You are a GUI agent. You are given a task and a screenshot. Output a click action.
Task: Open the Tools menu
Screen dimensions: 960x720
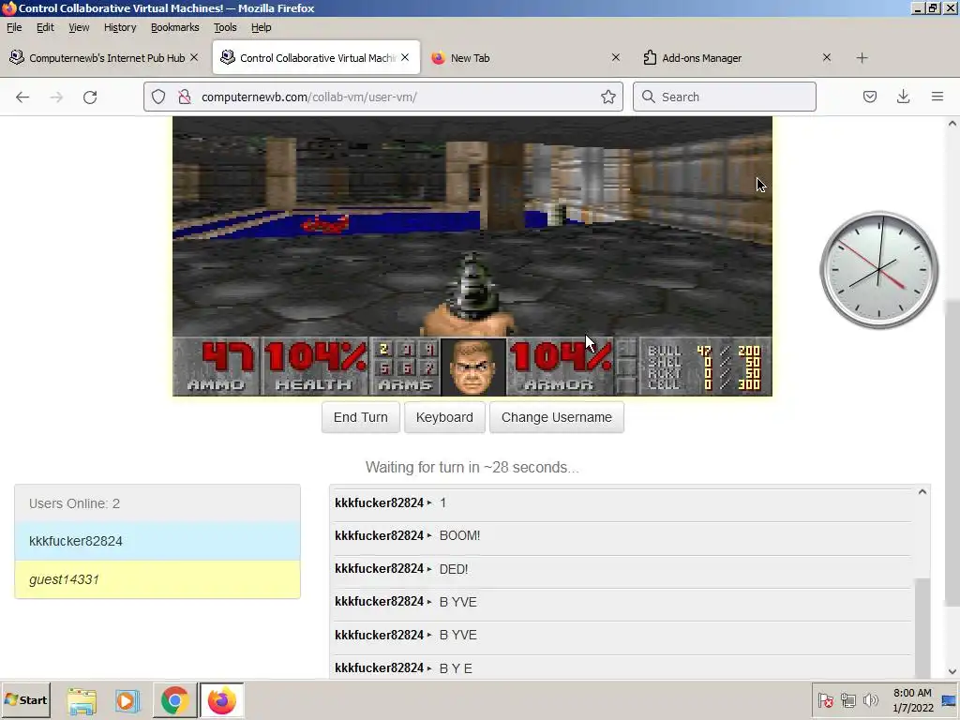(225, 27)
